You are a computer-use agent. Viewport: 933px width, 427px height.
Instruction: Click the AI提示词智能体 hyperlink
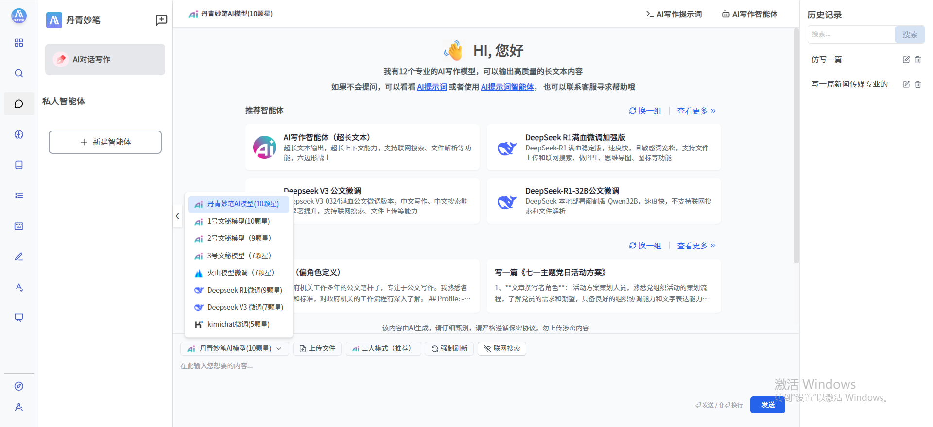pyautogui.click(x=507, y=87)
